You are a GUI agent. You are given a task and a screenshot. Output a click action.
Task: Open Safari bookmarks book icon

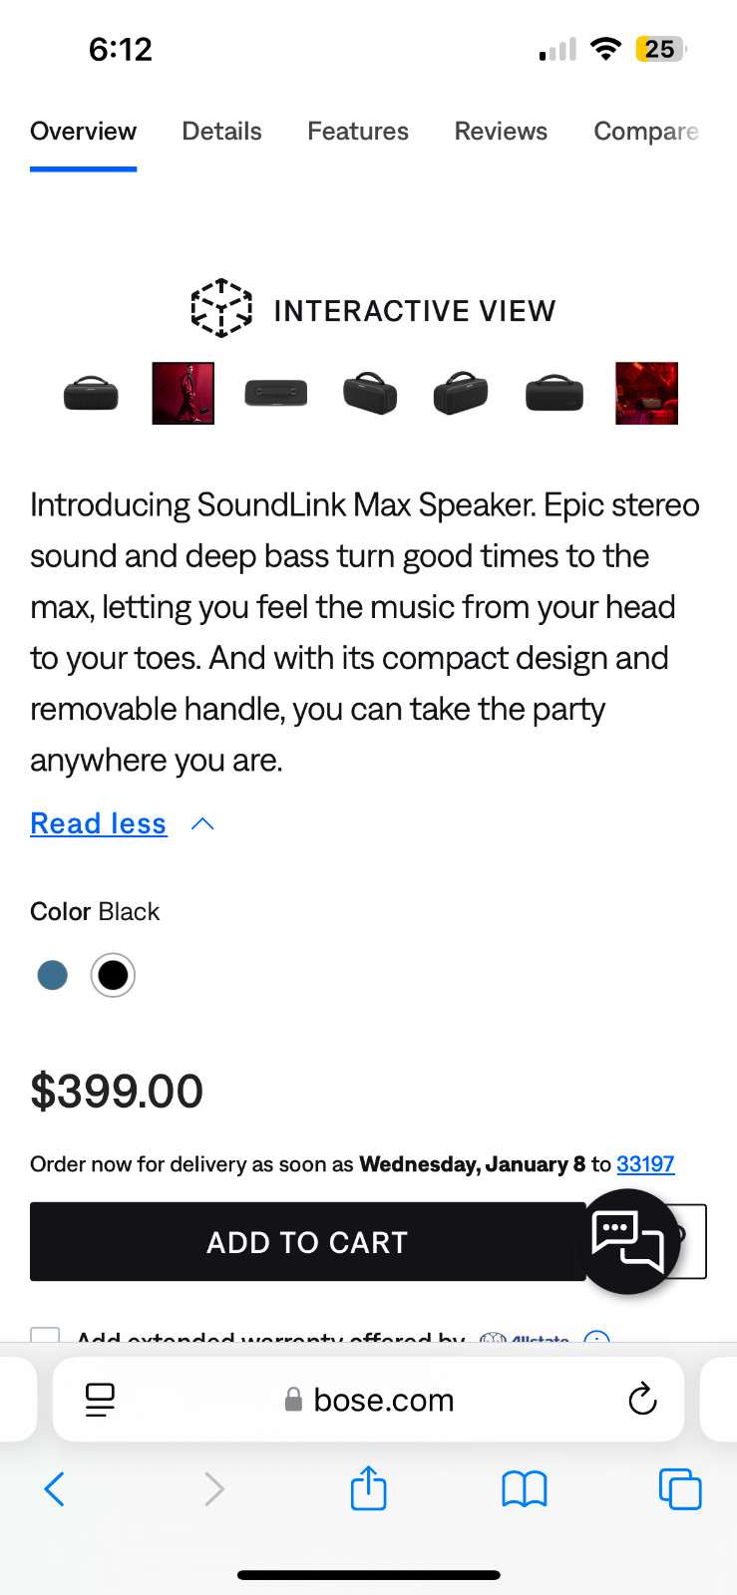(x=524, y=1489)
